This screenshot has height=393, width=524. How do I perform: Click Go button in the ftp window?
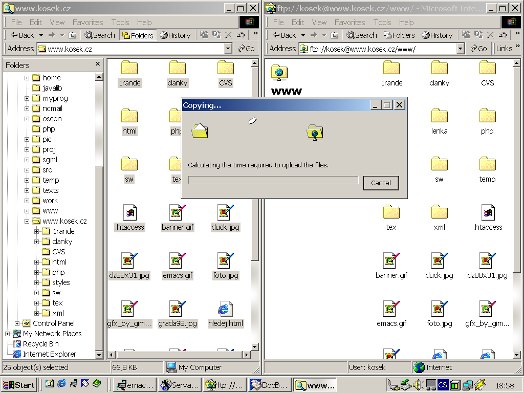point(479,49)
